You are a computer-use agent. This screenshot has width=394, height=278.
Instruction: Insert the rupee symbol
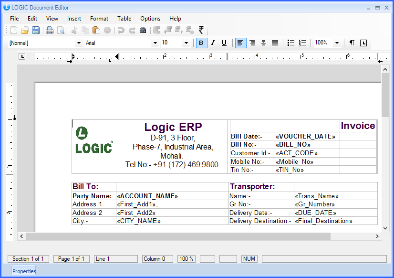coord(201,30)
